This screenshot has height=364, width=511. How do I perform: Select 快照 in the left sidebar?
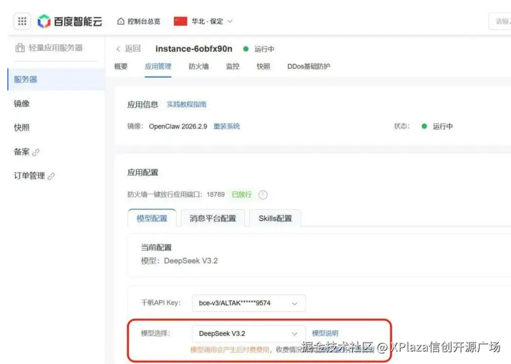pos(22,128)
